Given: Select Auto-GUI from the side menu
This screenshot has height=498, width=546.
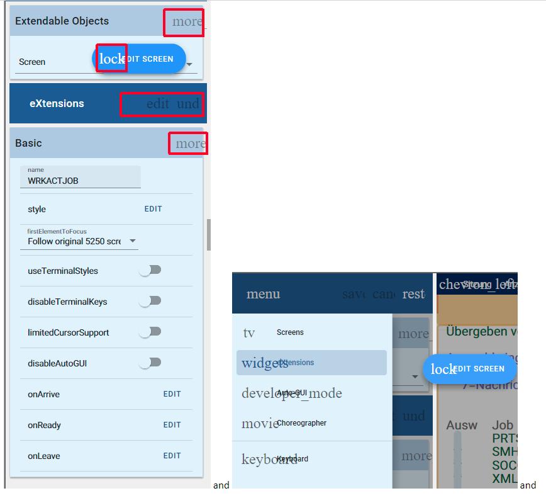Looking at the screenshot, I should (292, 393).
